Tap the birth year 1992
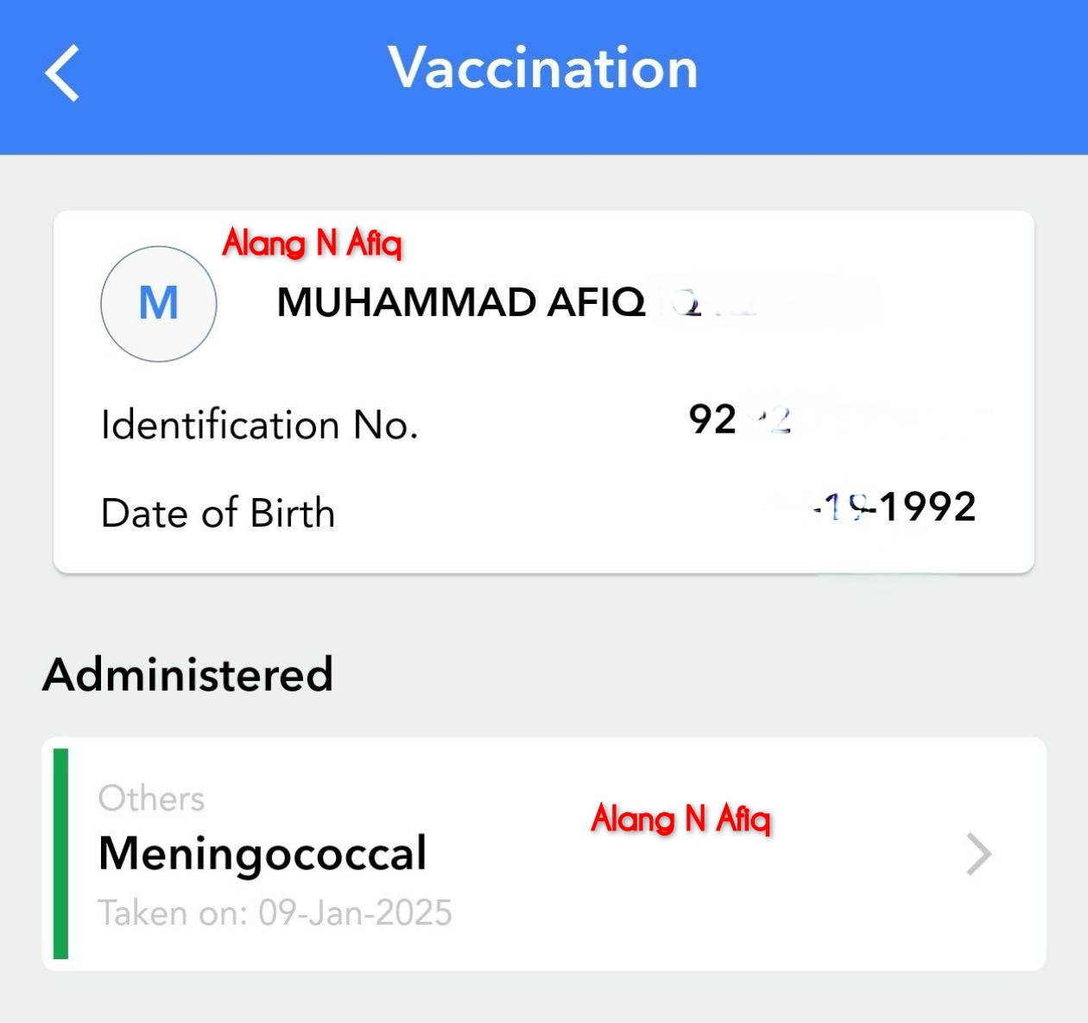The width and height of the screenshot is (1088, 1023). click(928, 507)
